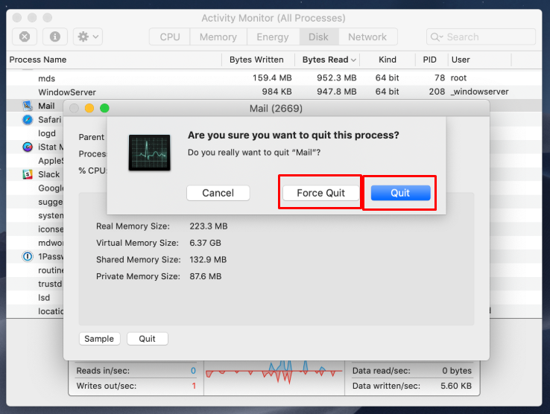Click the stop process toolbar icon
The image size is (550, 414).
click(25, 36)
